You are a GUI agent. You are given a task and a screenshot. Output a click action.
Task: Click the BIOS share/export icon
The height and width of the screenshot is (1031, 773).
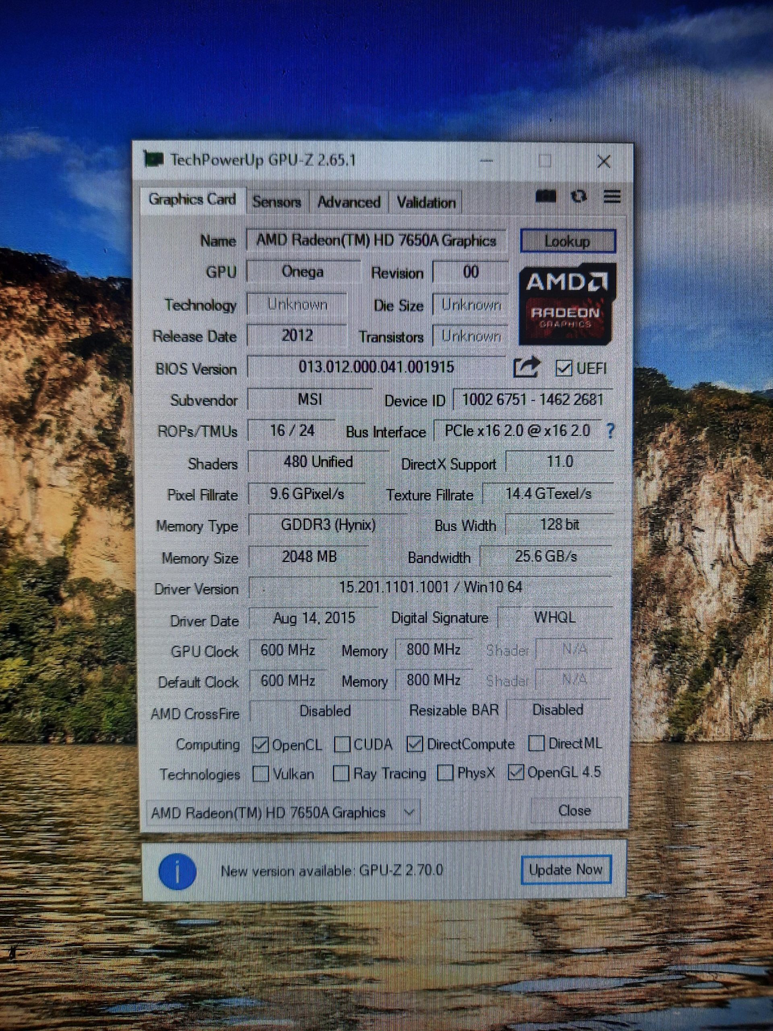[x=527, y=368]
